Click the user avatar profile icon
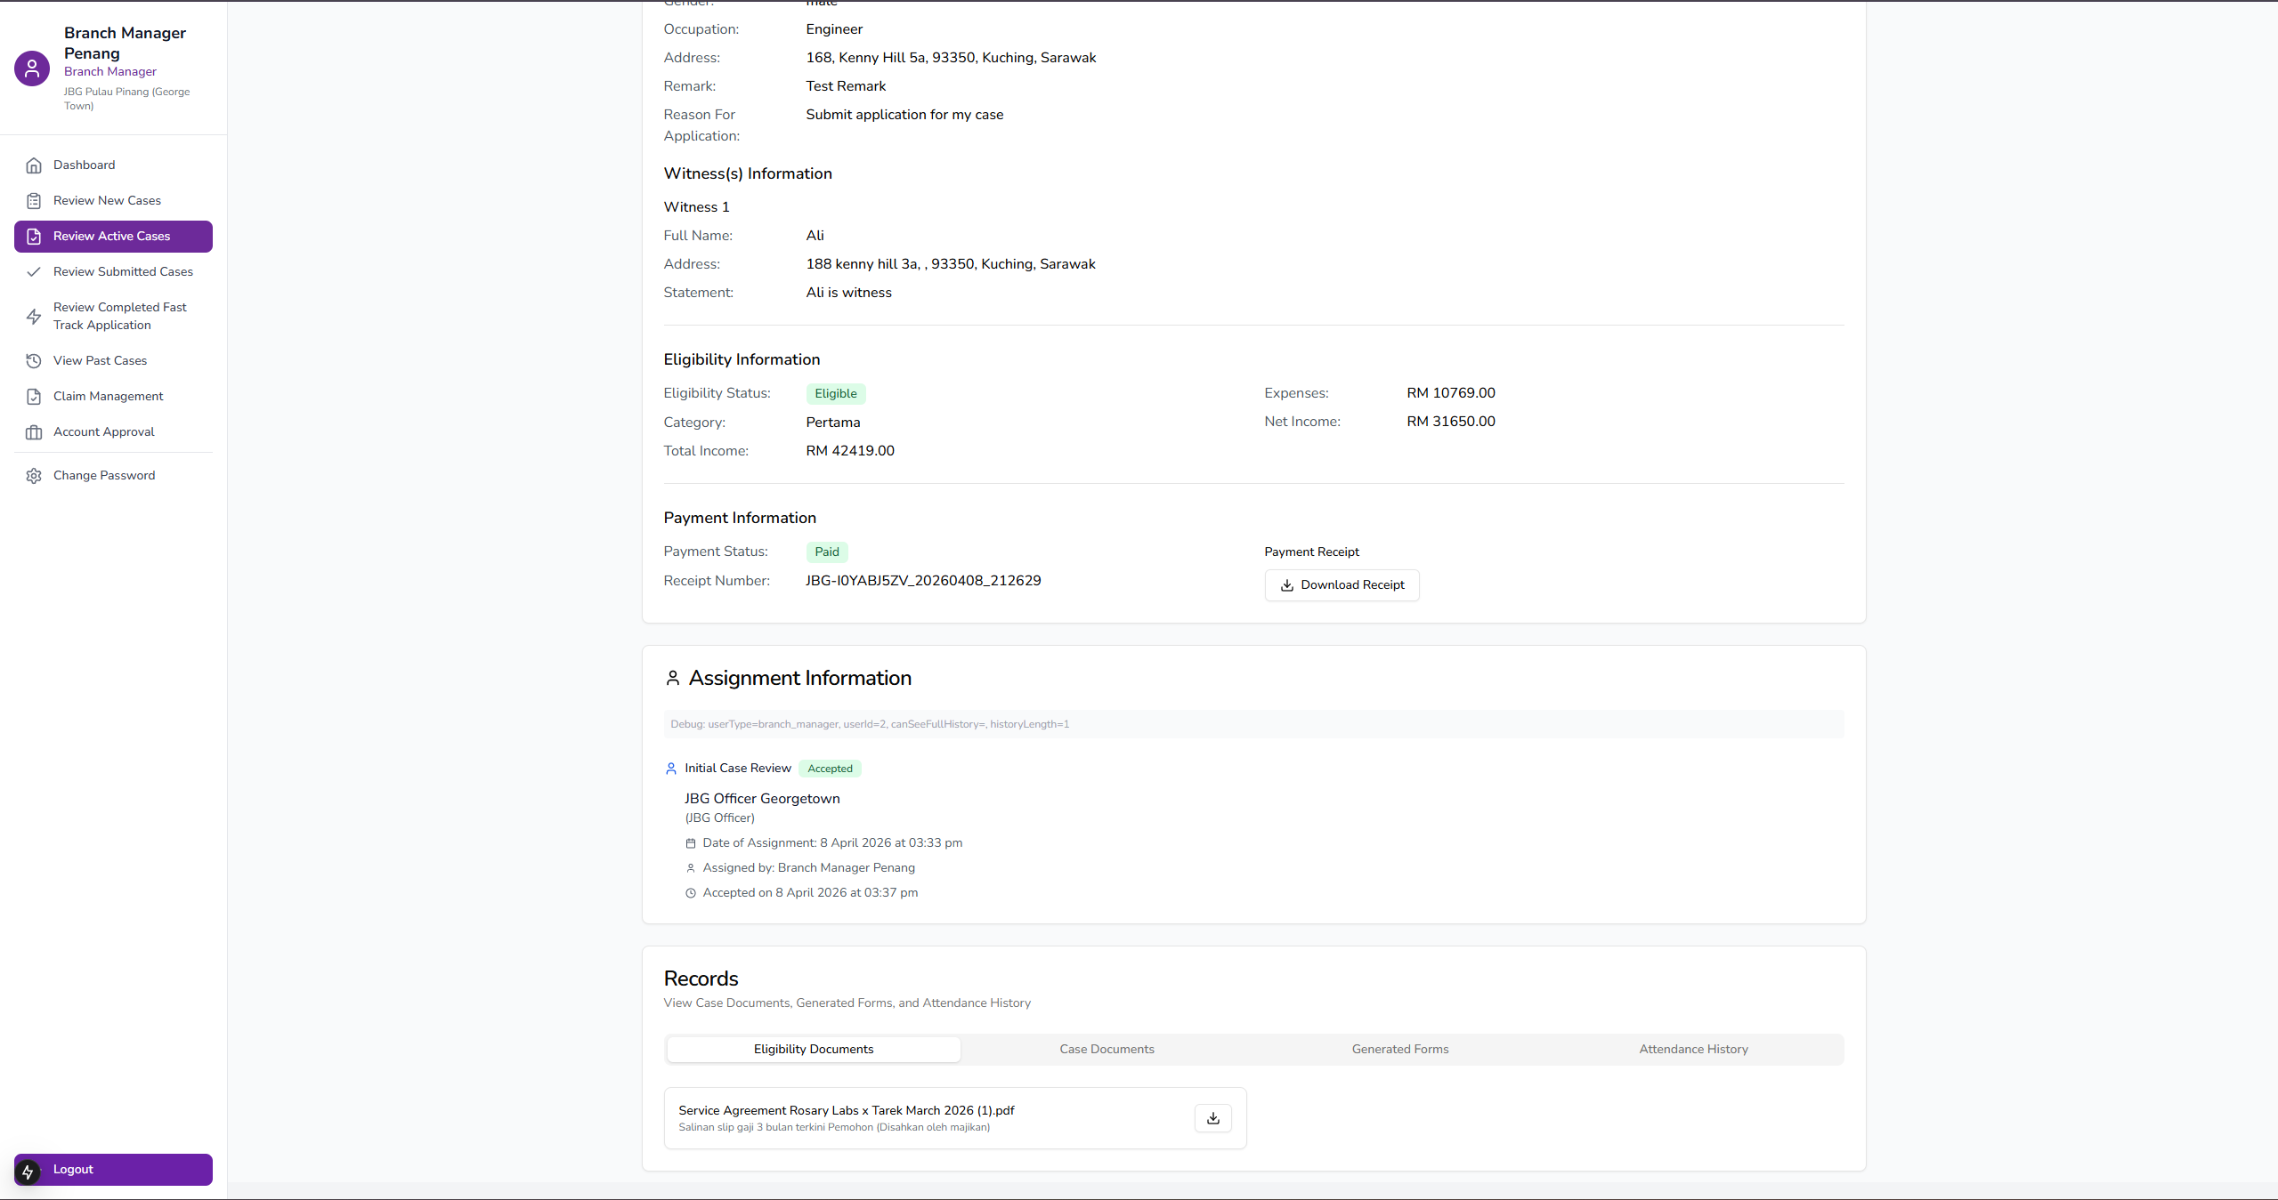This screenshot has height=1200, width=2278. [32, 68]
